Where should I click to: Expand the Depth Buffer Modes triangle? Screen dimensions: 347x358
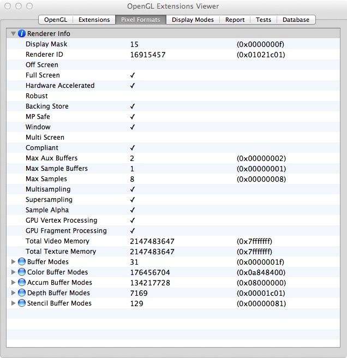(x=13, y=293)
